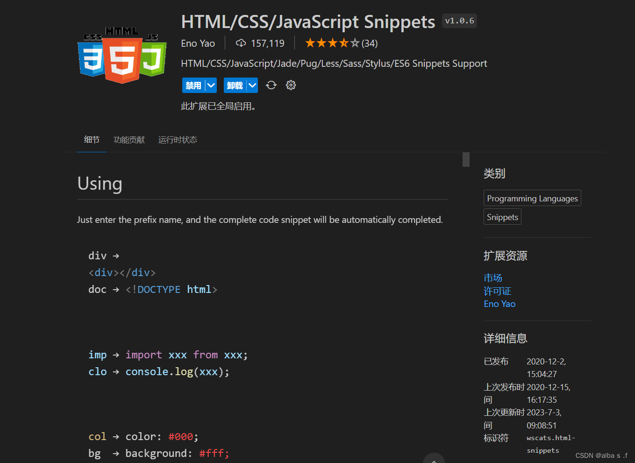Click the version label v1.0.6

[x=459, y=21]
